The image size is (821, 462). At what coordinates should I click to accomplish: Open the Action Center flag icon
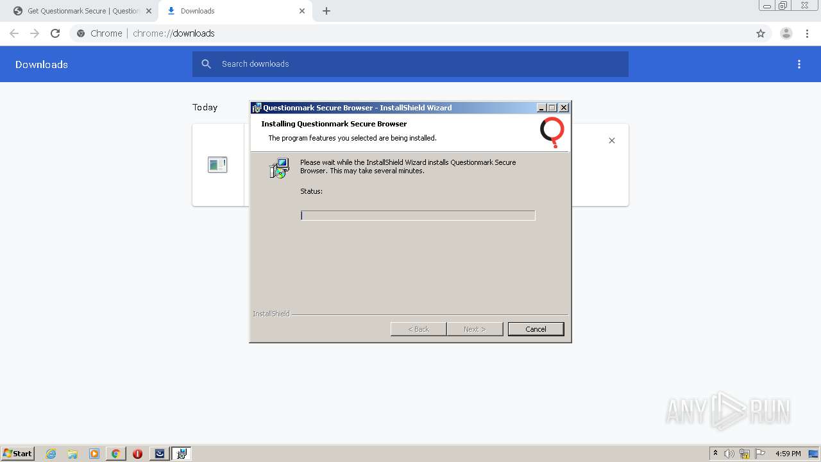[x=760, y=454]
